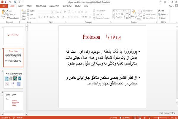Copy selection using the Copy button
The image size is (178, 119).
pos(10,14)
